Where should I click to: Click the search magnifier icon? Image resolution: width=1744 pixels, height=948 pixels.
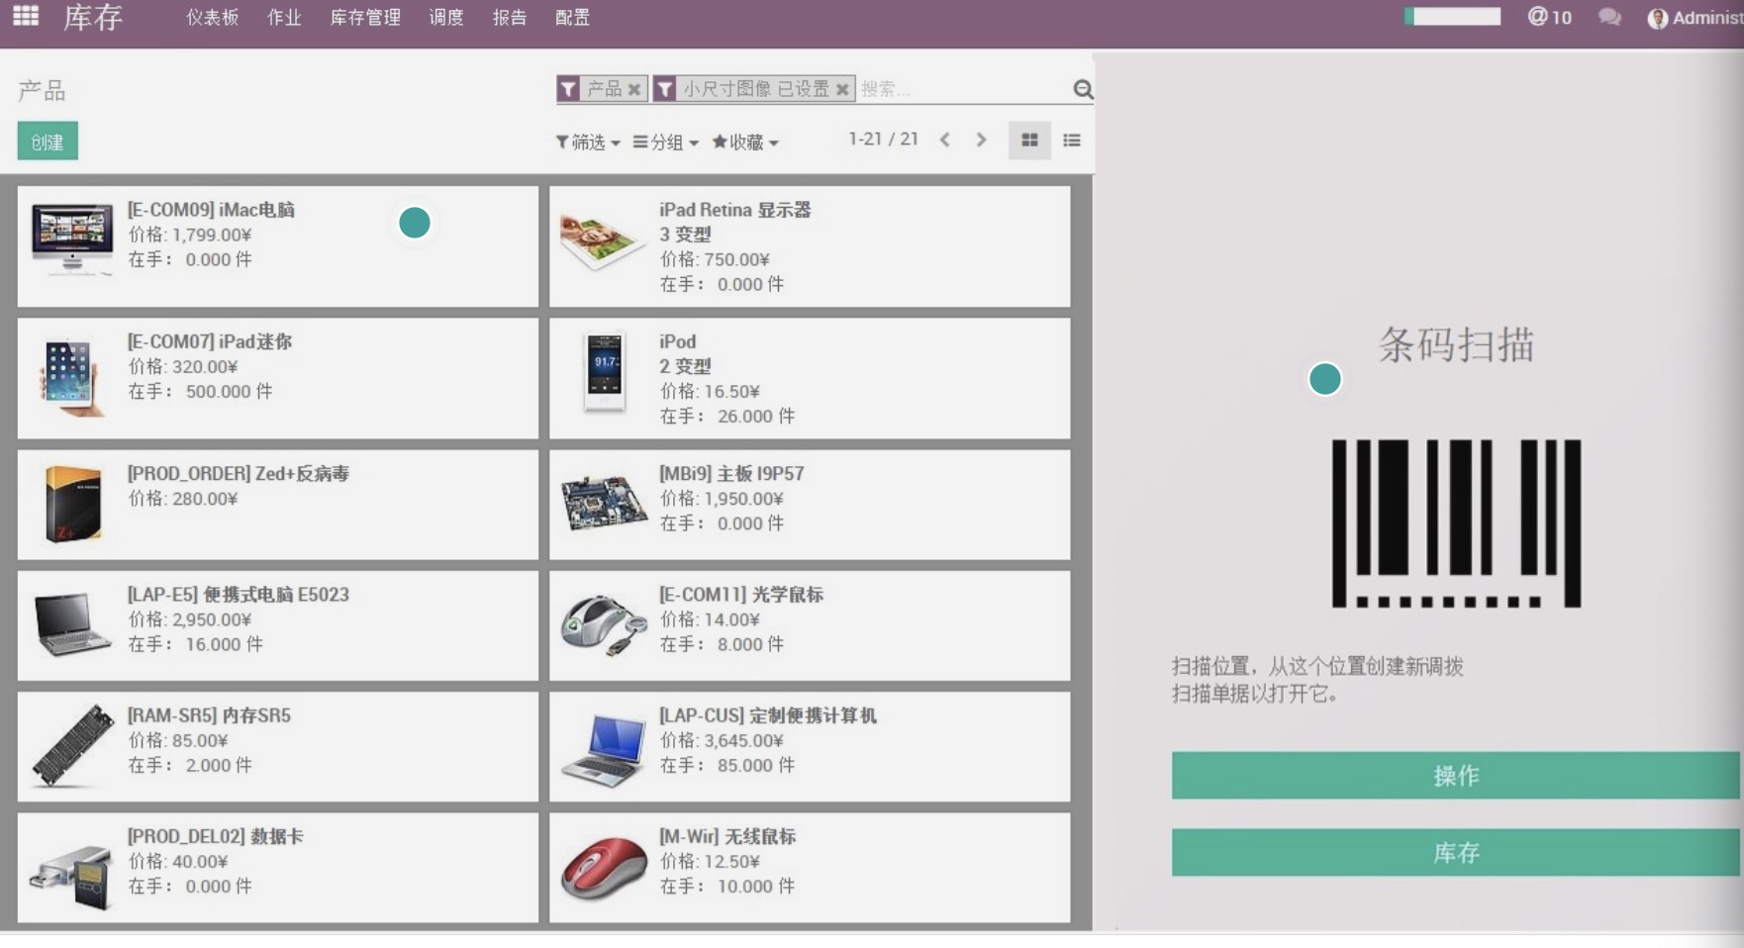click(1083, 89)
